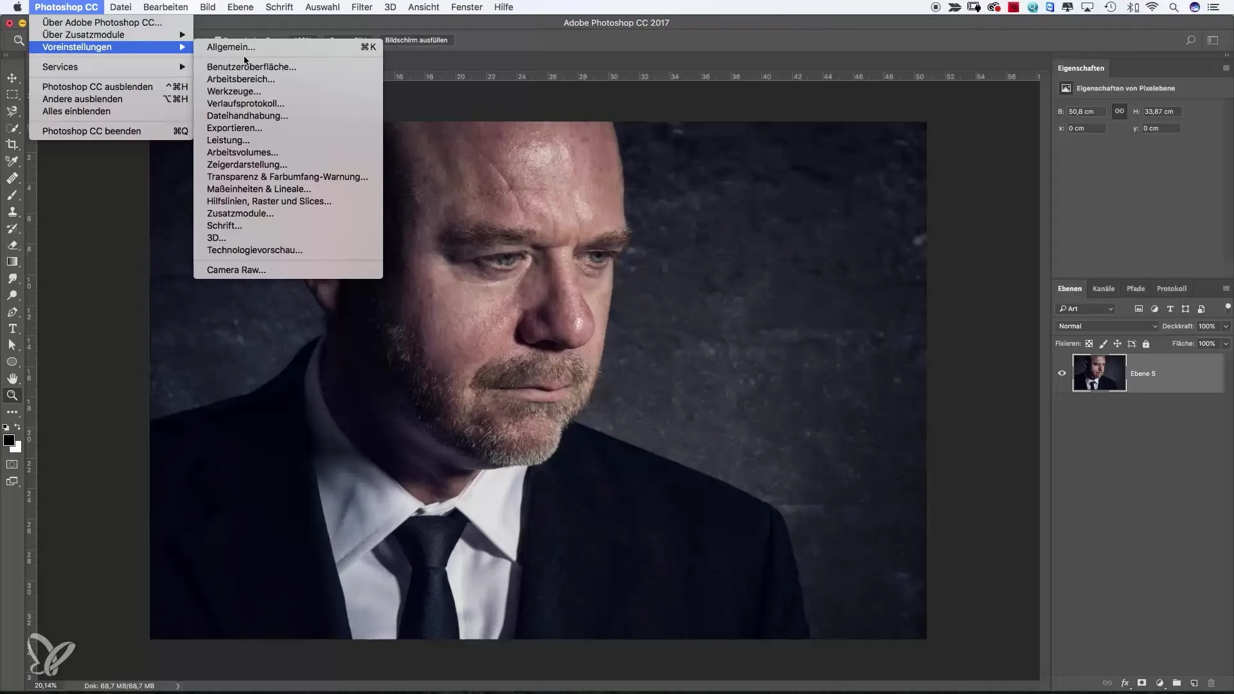Change the screen mode
The image size is (1234, 694).
click(12, 481)
